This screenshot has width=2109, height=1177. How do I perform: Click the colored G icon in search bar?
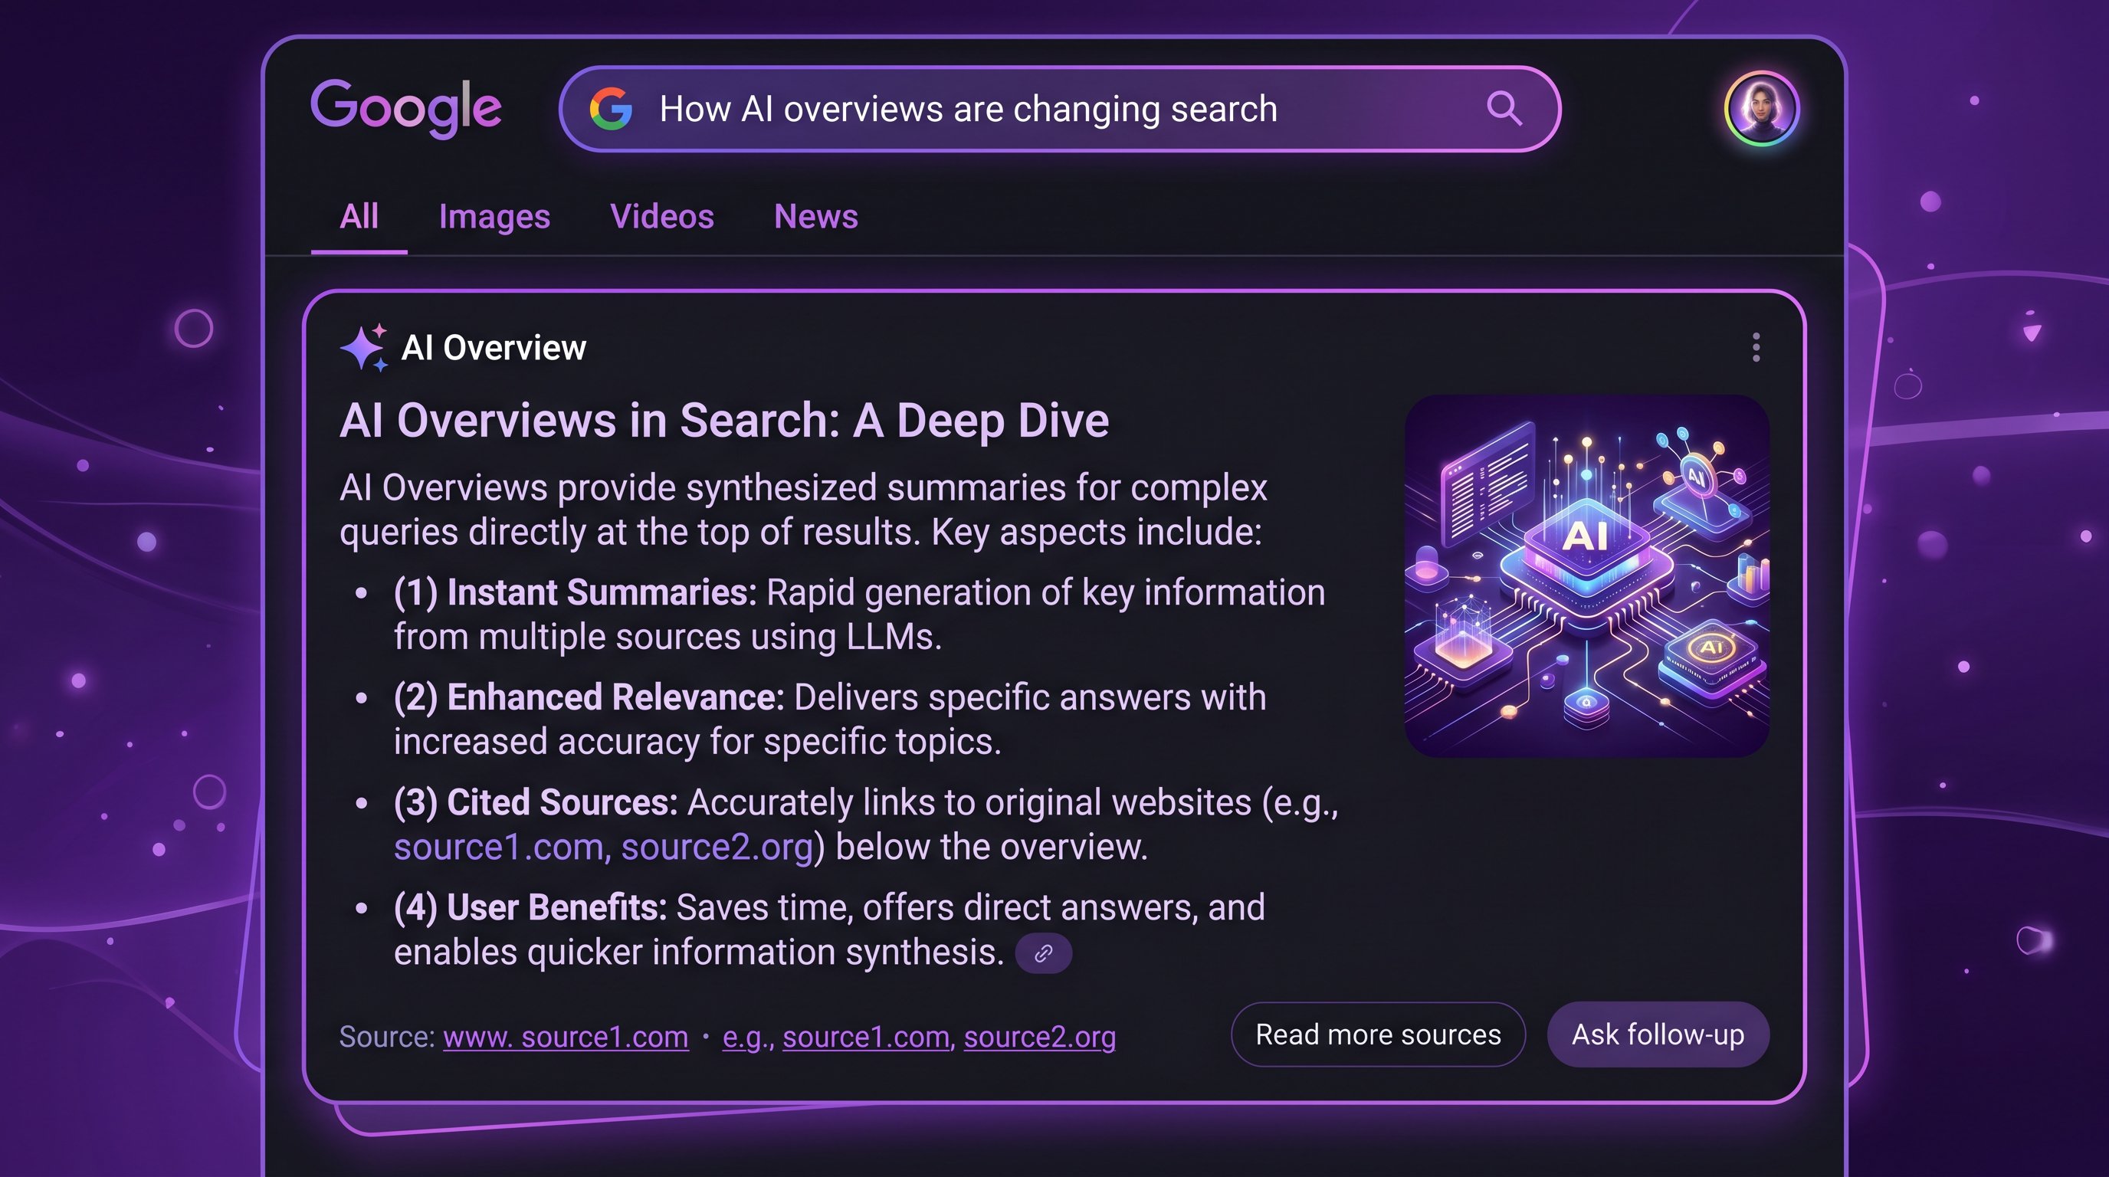pyautogui.click(x=612, y=109)
